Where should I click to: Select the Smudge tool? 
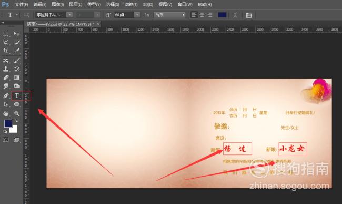coord(6,86)
